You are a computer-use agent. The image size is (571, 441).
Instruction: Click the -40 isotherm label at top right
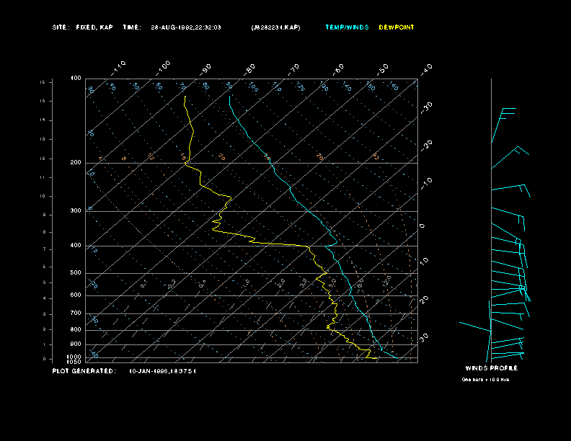pos(426,69)
